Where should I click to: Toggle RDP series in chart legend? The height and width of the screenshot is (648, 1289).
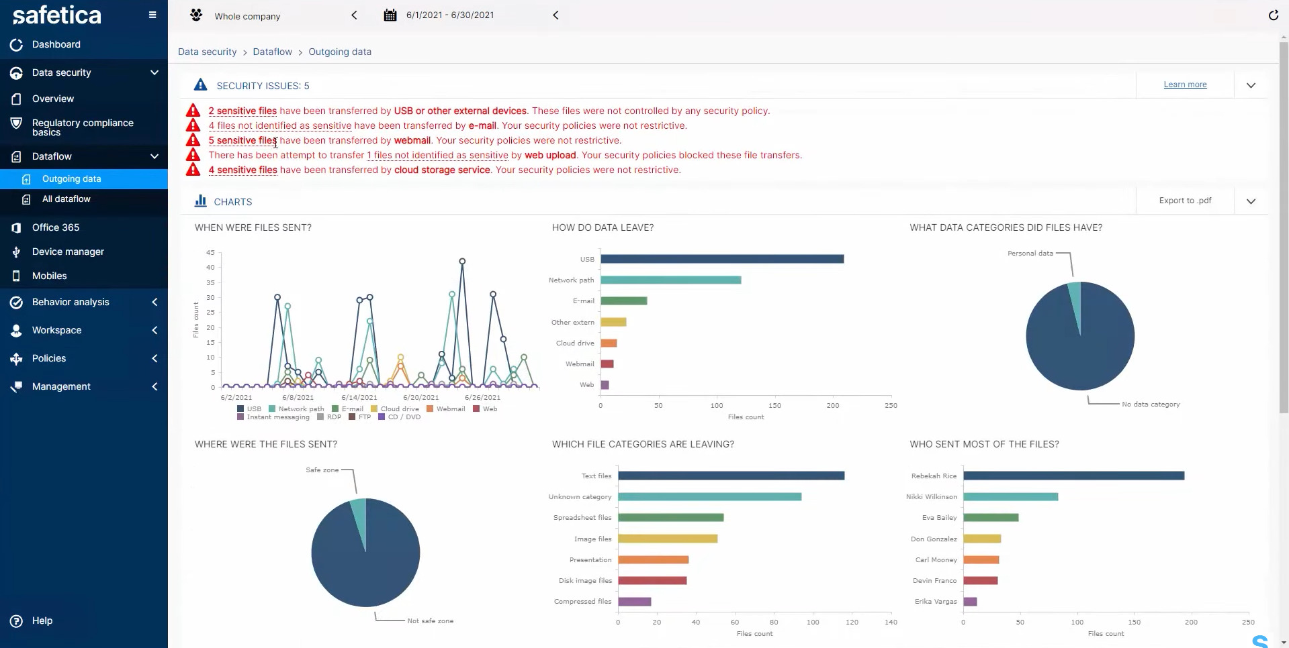[329, 417]
